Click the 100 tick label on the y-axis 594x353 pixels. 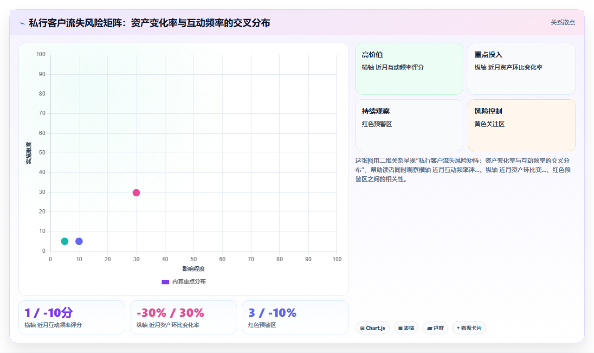[41, 55]
